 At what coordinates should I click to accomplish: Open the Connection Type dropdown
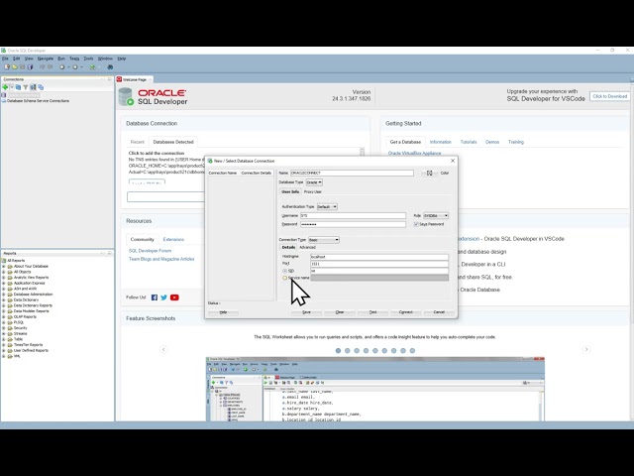point(324,240)
